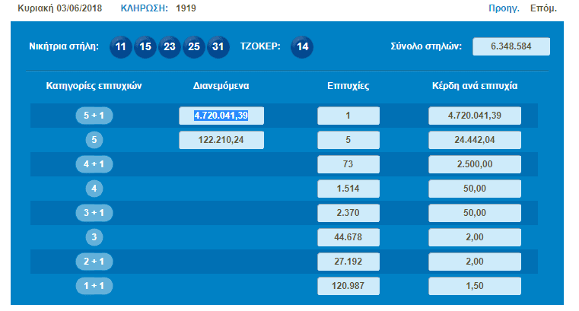Screen dimensions: 579x311
Task: Select the 2 + 1 category badge
Action: click(x=94, y=262)
